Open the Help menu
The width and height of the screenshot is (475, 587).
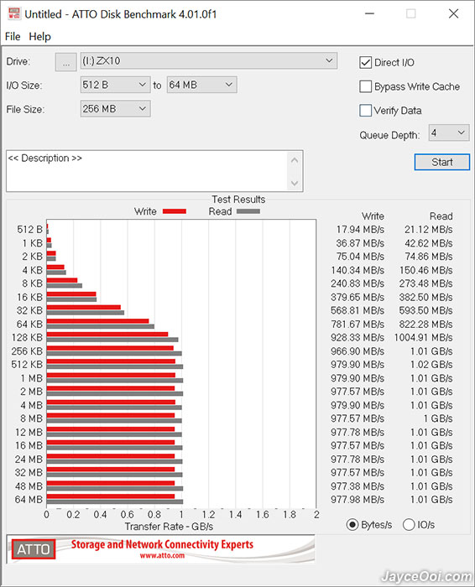coord(39,37)
